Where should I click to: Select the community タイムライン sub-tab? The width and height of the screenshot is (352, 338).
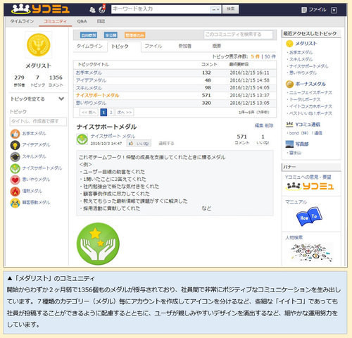click(x=89, y=46)
